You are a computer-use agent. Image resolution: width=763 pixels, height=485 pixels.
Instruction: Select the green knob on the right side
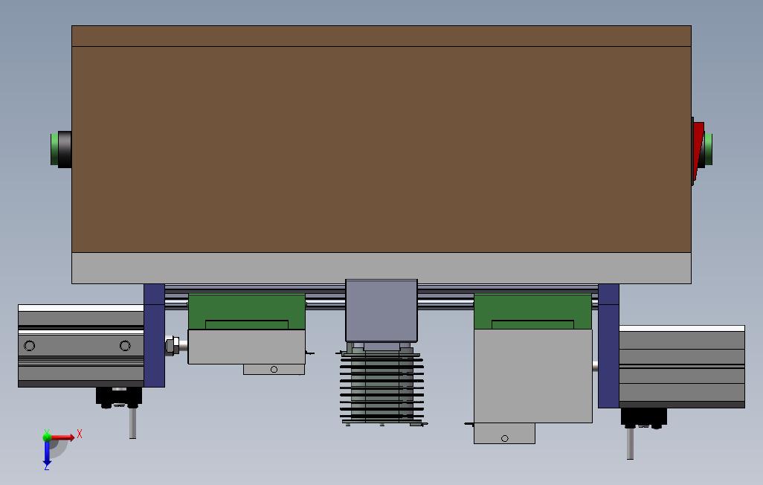[708, 149]
